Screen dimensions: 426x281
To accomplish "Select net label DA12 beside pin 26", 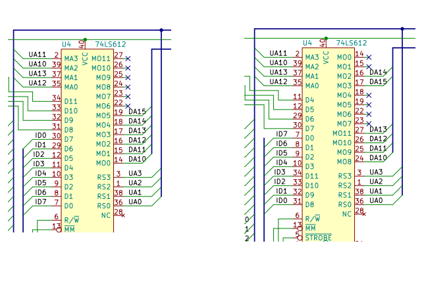I will click(378, 139).
